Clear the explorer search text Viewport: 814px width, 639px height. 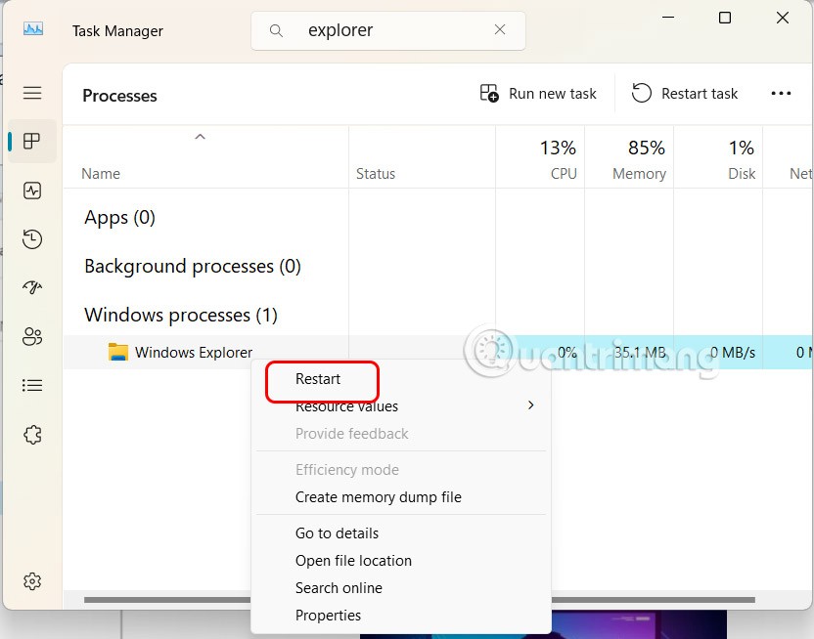(500, 30)
